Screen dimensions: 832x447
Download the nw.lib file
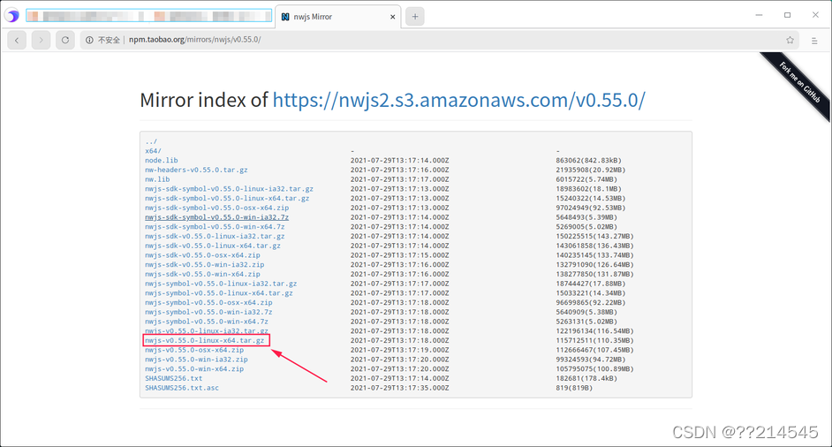tap(157, 179)
